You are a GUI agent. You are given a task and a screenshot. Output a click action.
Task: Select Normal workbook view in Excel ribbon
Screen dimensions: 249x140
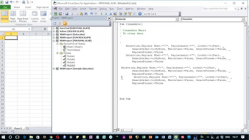point(4,16)
